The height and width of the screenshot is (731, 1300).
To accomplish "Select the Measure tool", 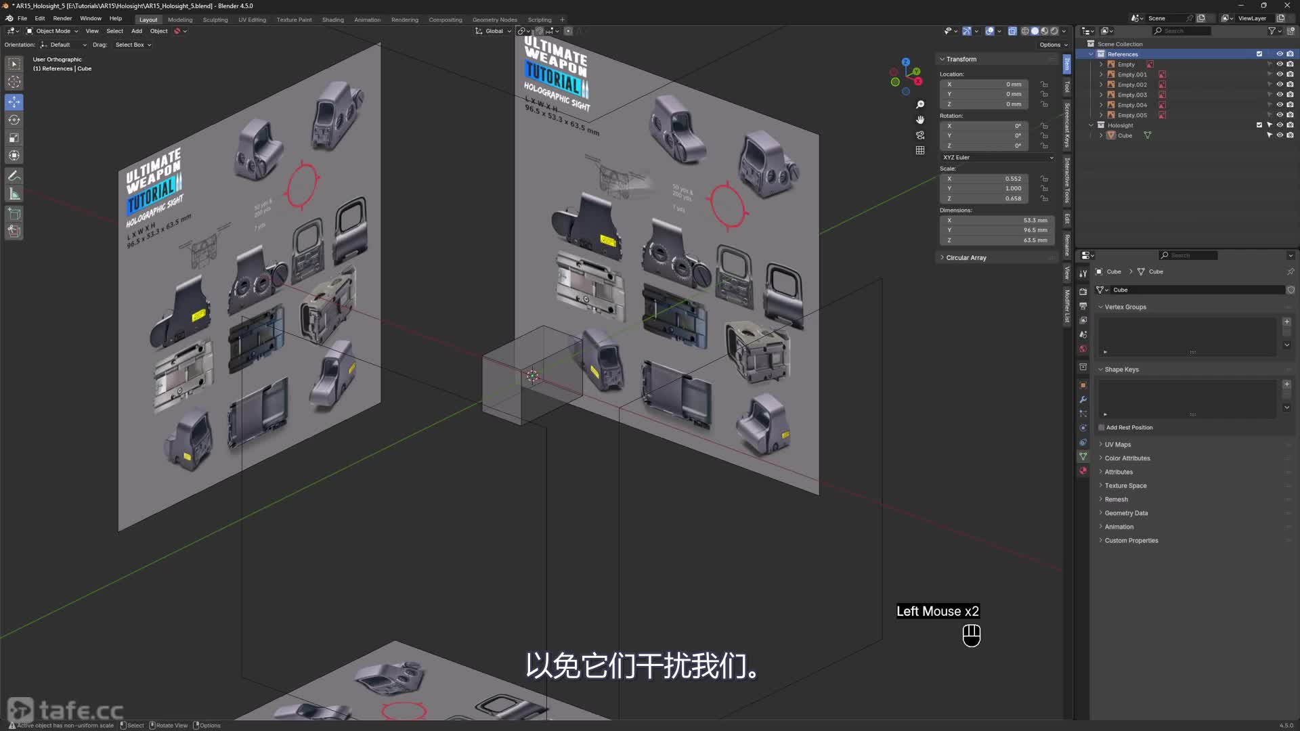I will (x=14, y=194).
